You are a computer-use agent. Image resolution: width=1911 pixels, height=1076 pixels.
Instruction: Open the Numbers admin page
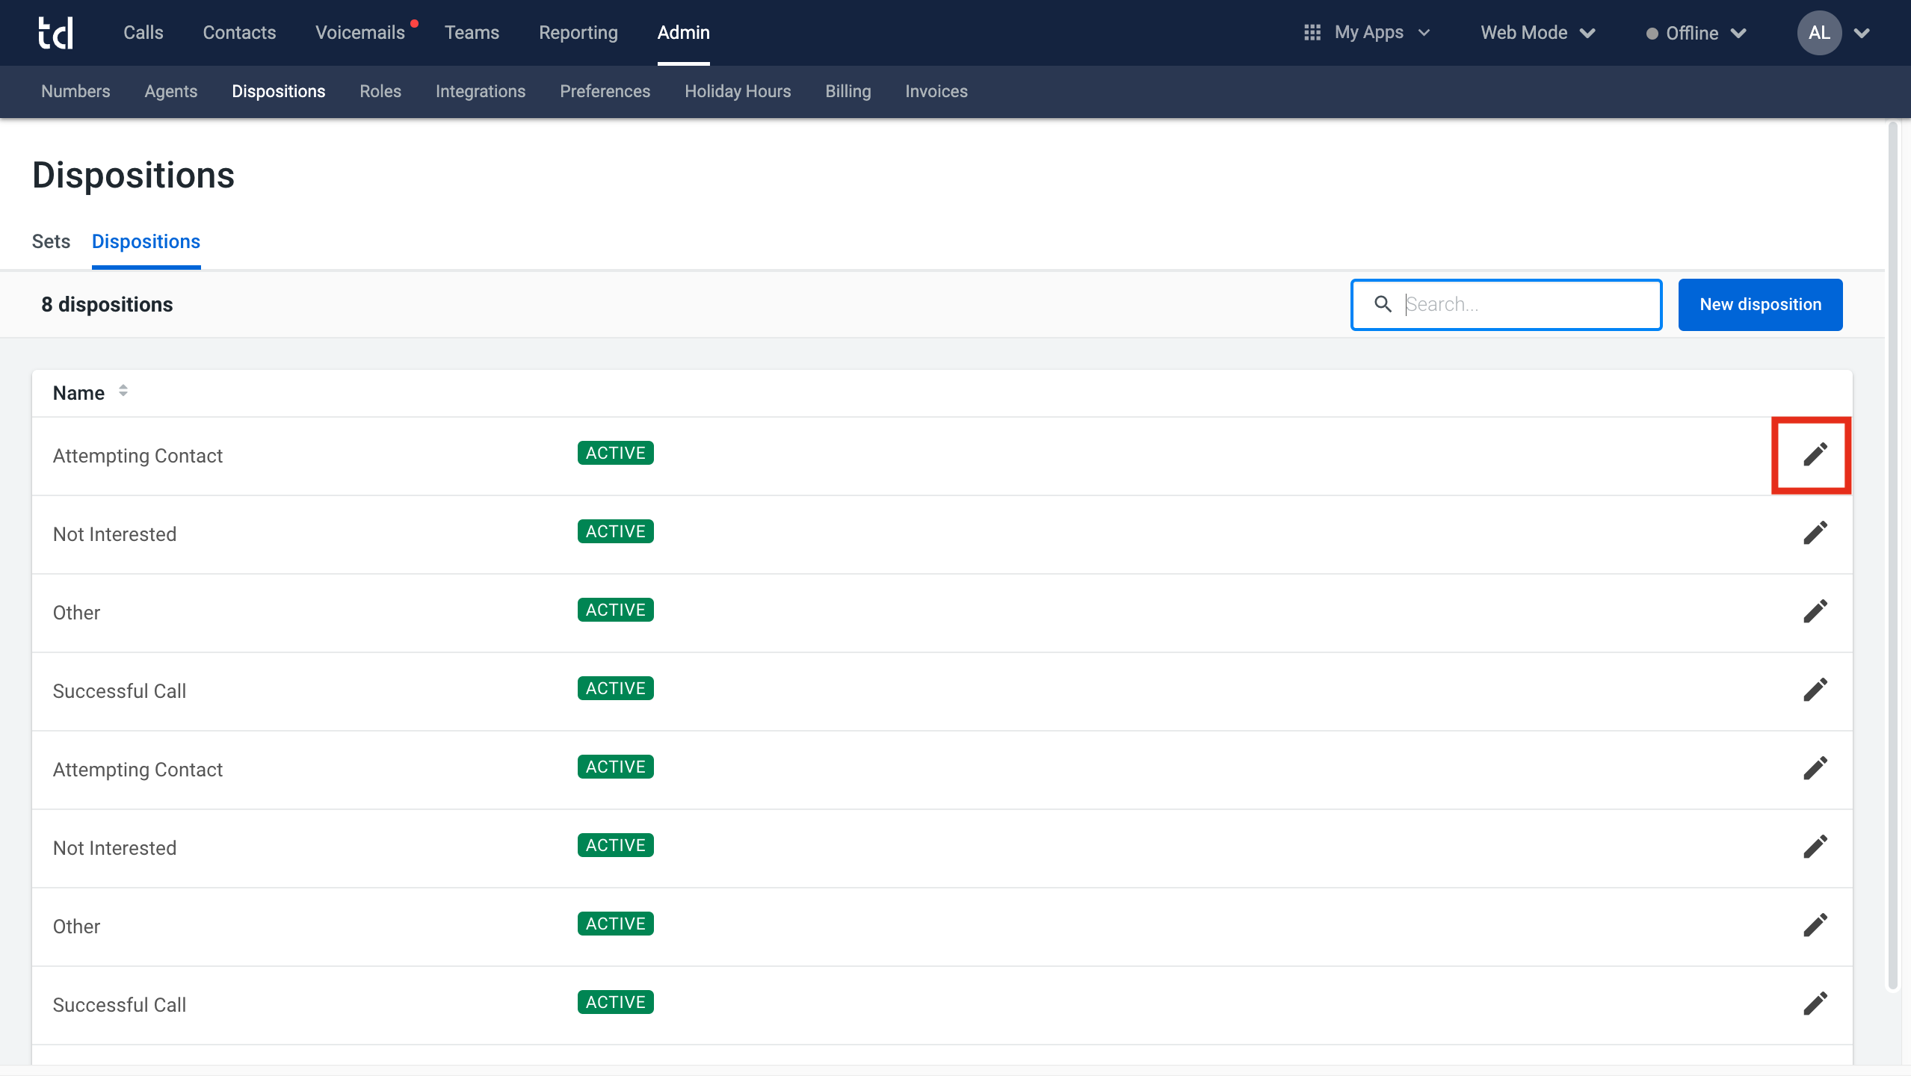tap(75, 91)
